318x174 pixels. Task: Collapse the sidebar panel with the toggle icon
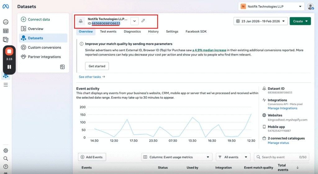point(62,67)
